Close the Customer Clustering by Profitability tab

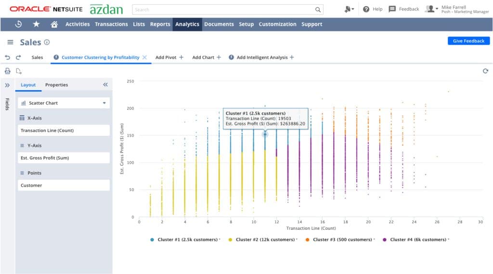click(x=144, y=58)
